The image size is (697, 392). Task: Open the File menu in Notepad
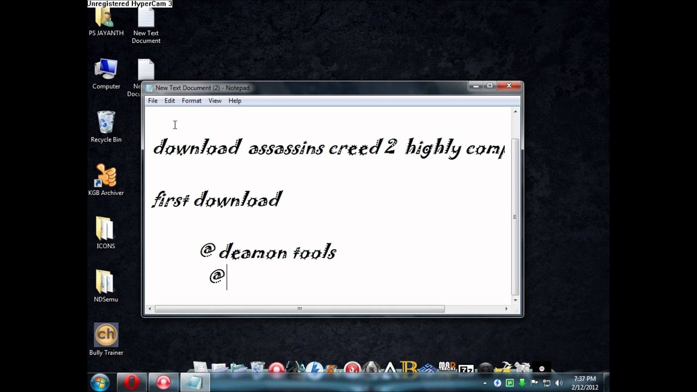pos(153,101)
